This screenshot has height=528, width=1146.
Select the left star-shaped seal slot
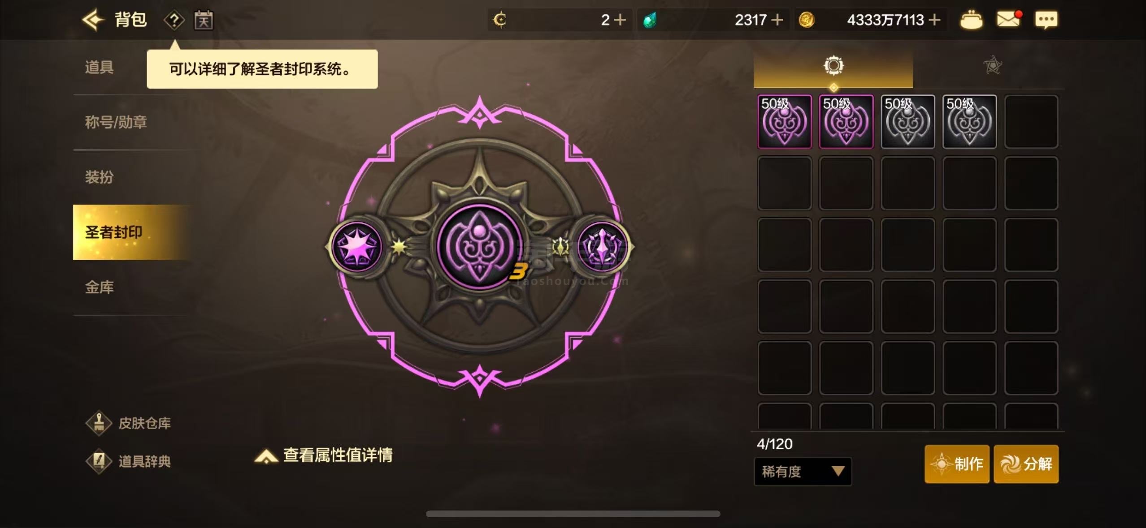click(x=357, y=246)
